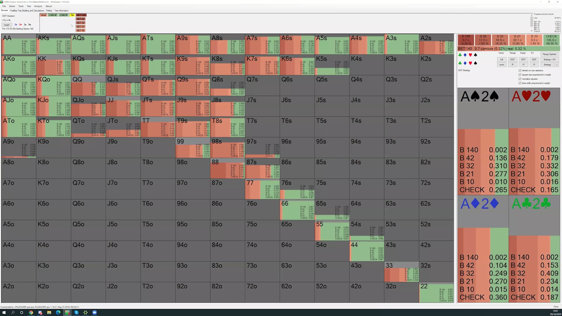
Task: Uncheck refresh on new selection
Action: coord(520,71)
